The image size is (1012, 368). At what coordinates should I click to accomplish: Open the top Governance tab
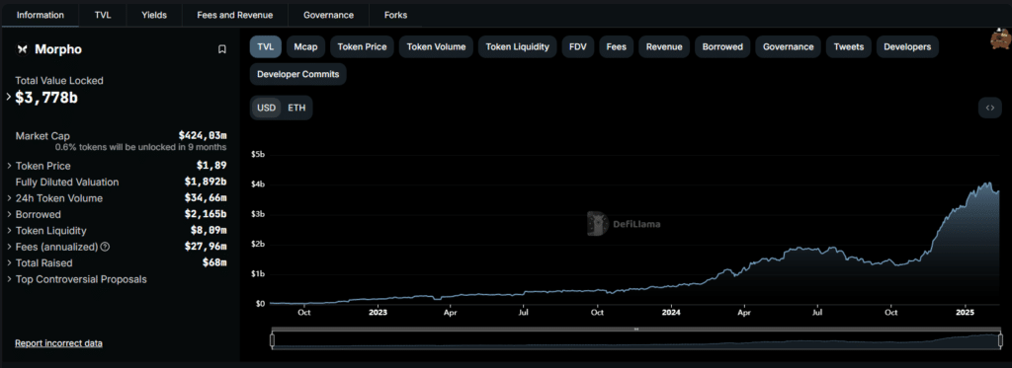(328, 15)
